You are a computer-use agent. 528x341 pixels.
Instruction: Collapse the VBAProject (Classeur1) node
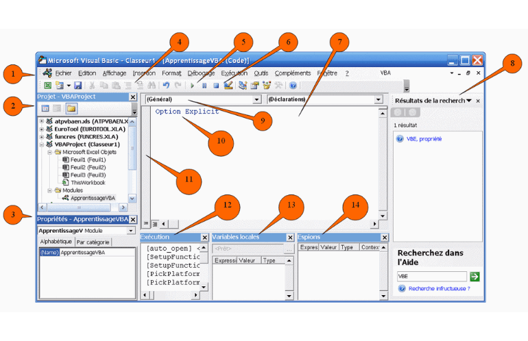(x=41, y=144)
